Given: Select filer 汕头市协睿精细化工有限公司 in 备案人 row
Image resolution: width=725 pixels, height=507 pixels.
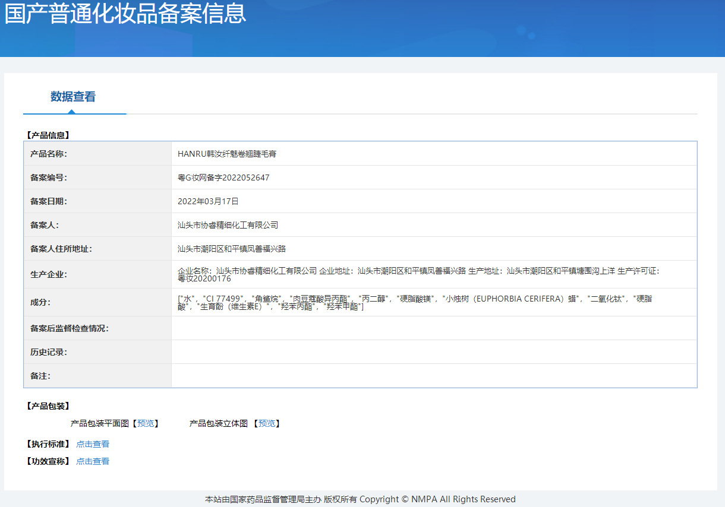Looking at the screenshot, I should pyautogui.click(x=228, y=225).
